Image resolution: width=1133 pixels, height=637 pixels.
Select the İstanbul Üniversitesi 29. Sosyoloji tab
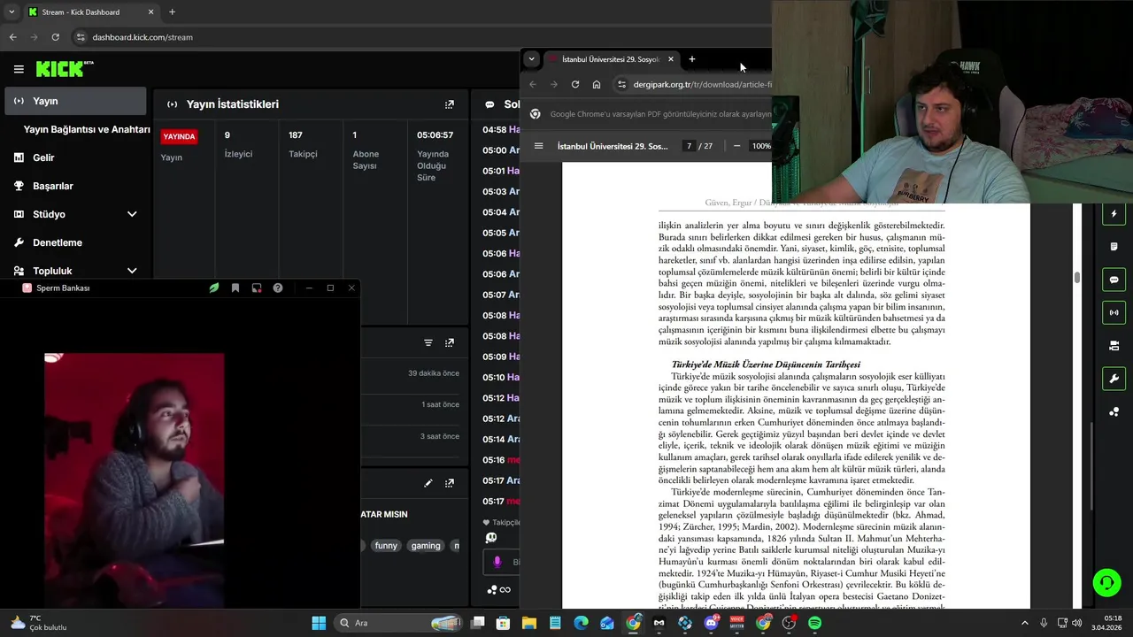point(611,59)
